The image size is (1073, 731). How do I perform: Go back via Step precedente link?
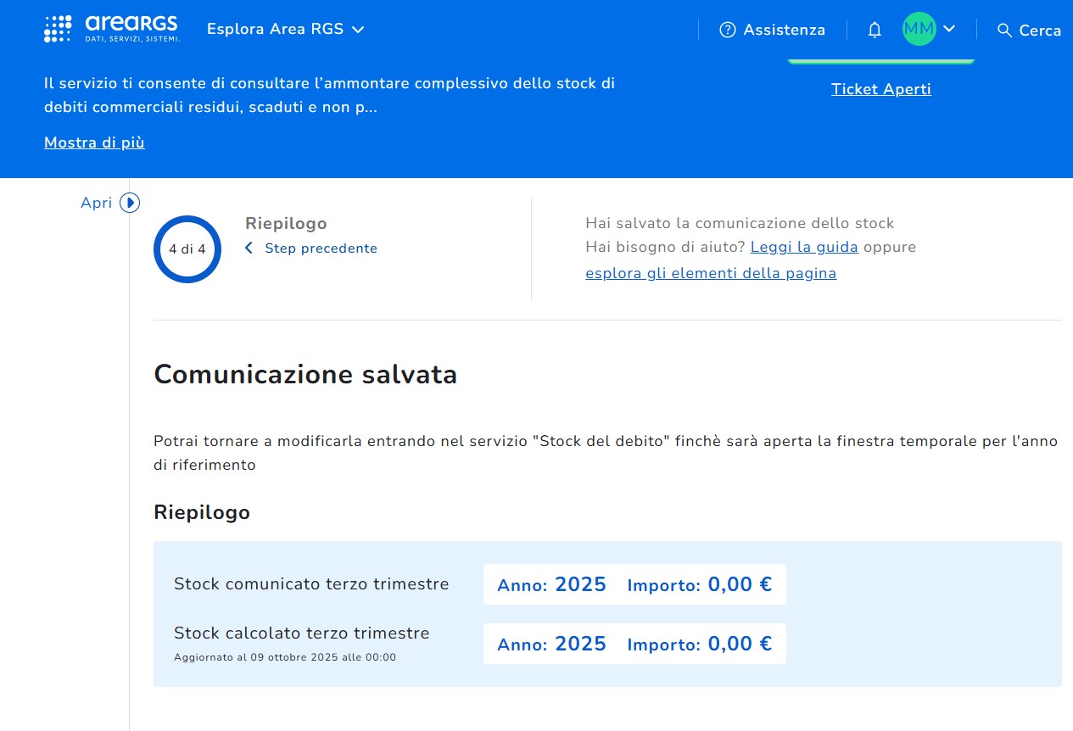pyautogui.click(x=321, y=248)
